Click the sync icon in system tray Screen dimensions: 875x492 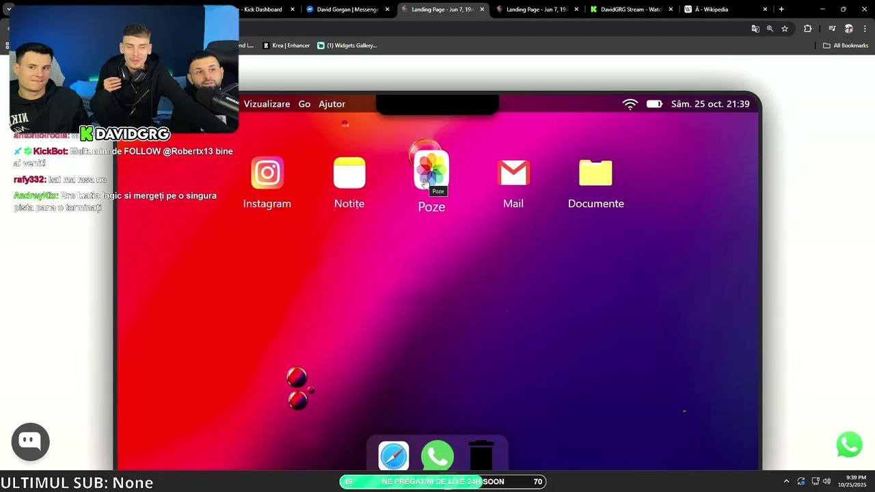[801, 481]
